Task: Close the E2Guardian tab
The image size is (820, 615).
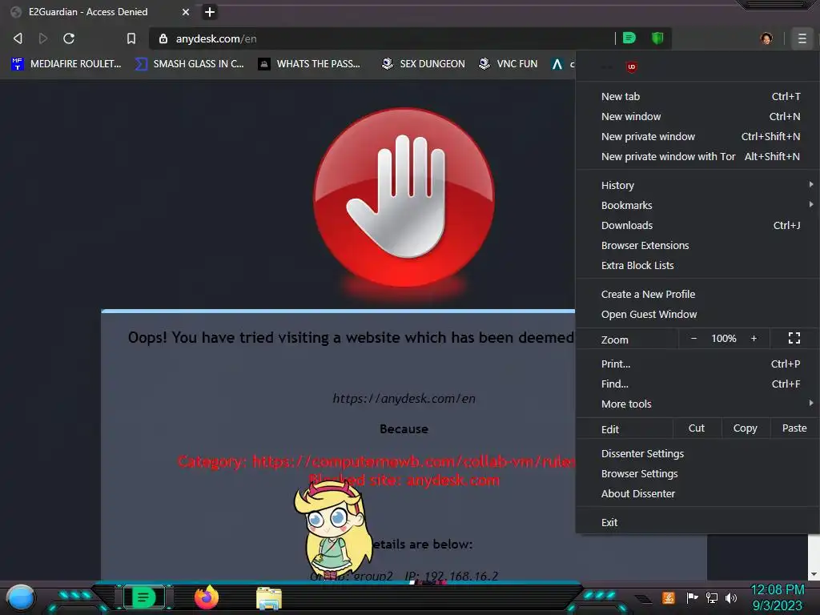Action: (x=186, y=11)
